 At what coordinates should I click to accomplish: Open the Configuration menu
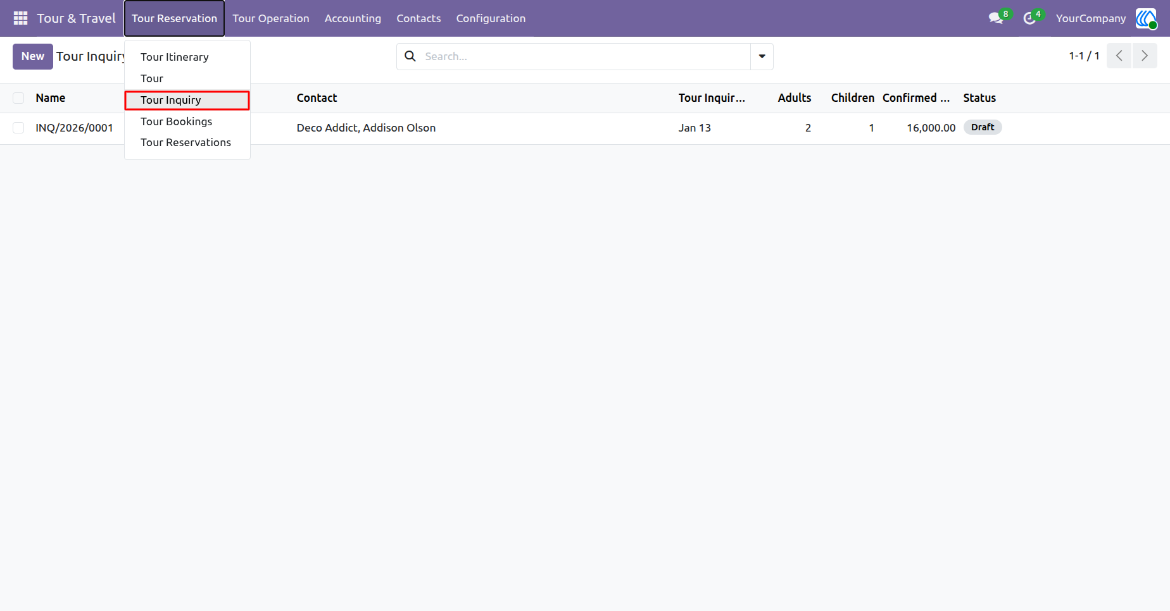[491, 18]
